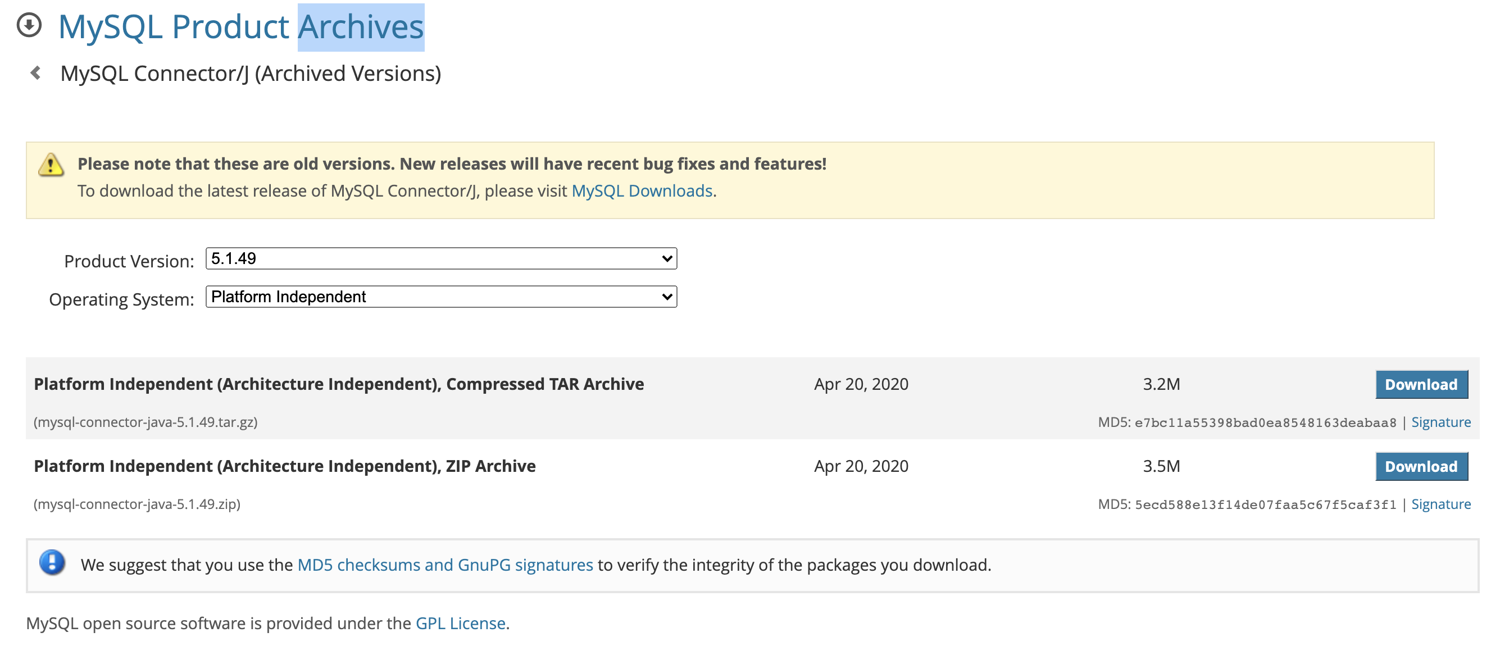Download the Compressed TAR Archive
This screenshot has height=655, width=1500.
pyautogui.click(x=1421, y=384)
